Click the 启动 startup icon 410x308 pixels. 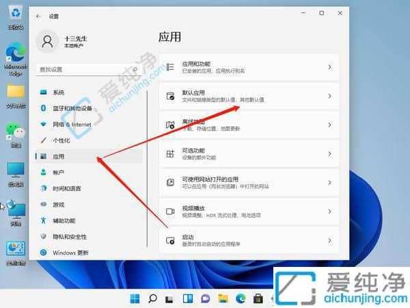click(x=170, y=240)
